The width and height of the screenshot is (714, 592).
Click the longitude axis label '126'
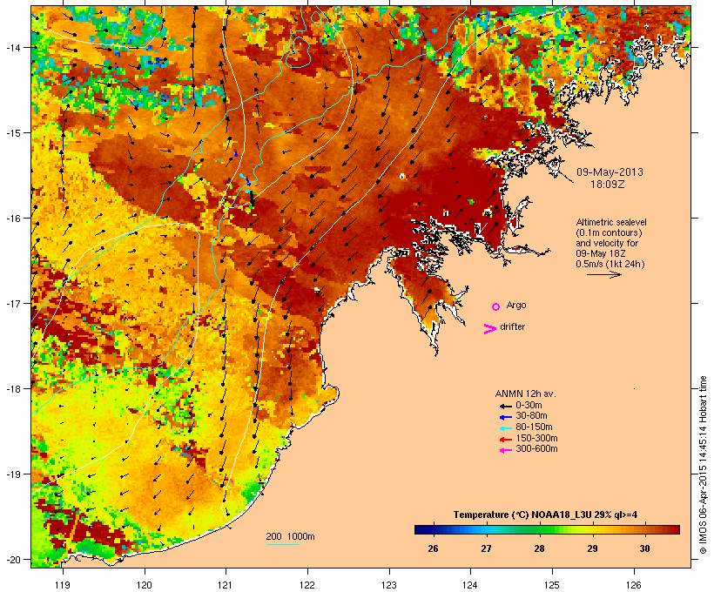tap(633, 585)
